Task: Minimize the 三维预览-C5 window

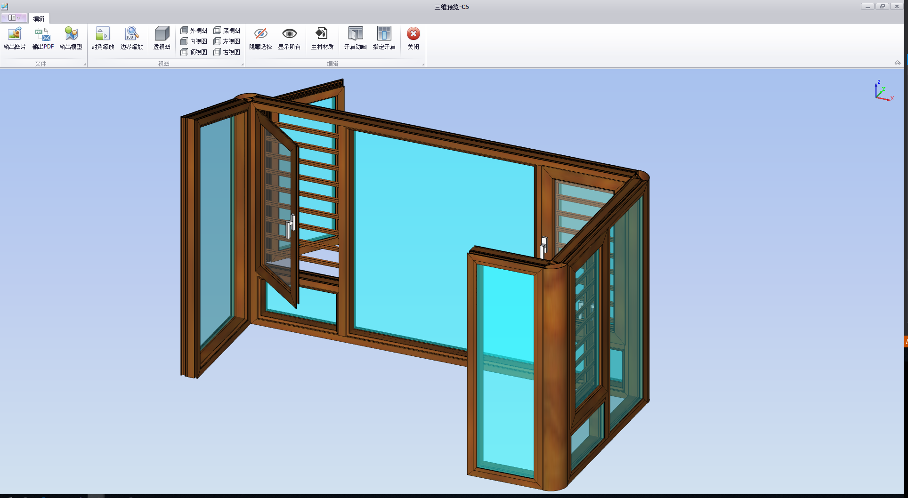Action: 867,6
